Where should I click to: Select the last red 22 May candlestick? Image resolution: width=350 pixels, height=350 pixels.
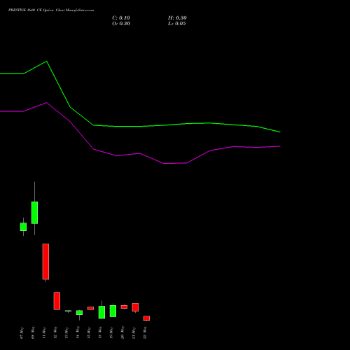click(146, 318)
